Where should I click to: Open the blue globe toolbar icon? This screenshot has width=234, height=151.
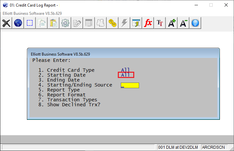[x=18, y=23]
